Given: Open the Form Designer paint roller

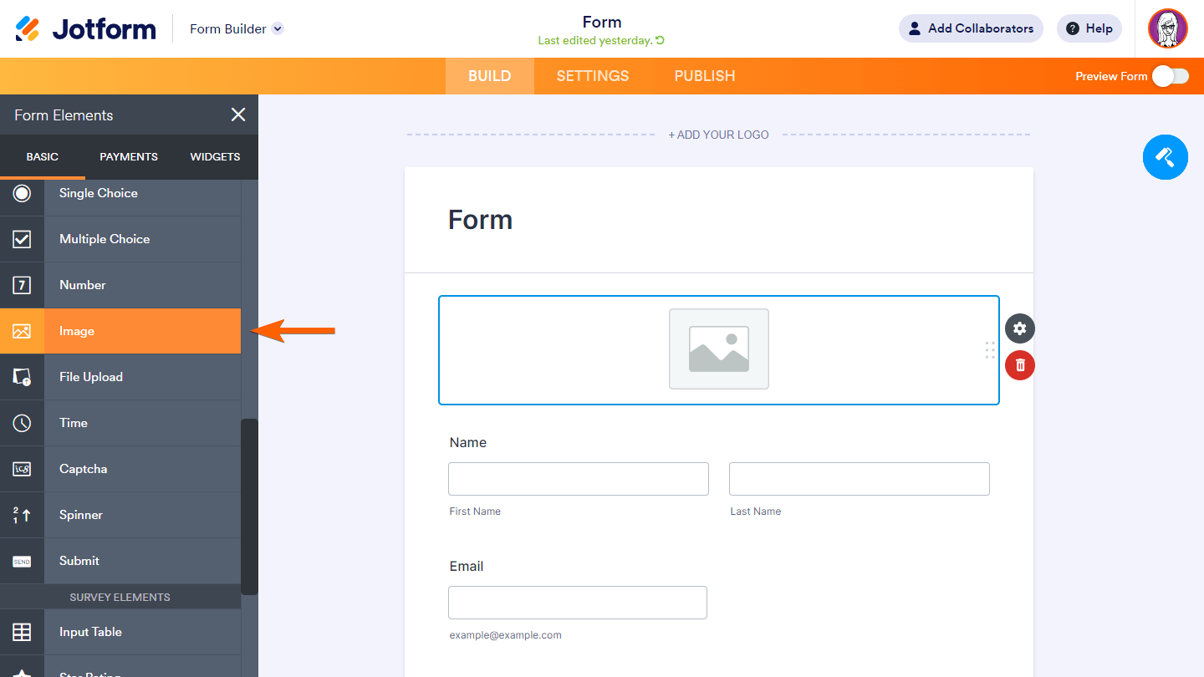Looking at the screenshot, I should click(x=1165, y=157).
